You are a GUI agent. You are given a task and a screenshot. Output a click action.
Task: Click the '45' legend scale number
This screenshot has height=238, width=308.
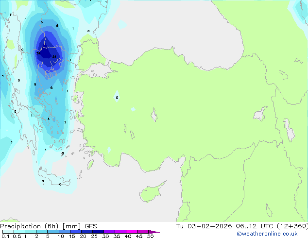click(x=139, y=236)
